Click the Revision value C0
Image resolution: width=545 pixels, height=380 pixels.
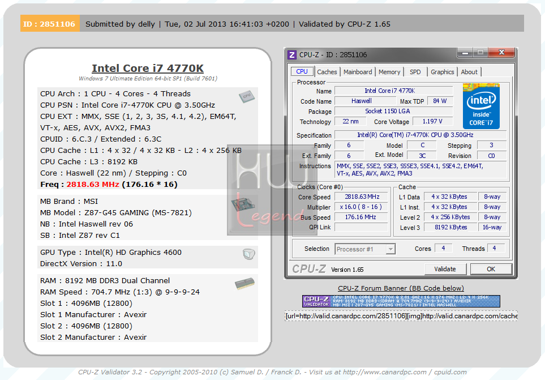click(x=491, y=156)
